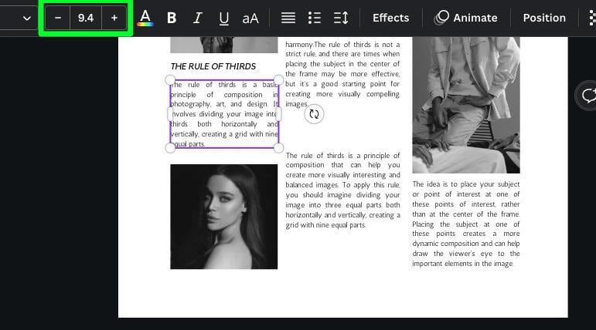Select THE RULE OF THIRDS heading
Image resolution: width=596 pixels, height=330 pixels.
213,66
